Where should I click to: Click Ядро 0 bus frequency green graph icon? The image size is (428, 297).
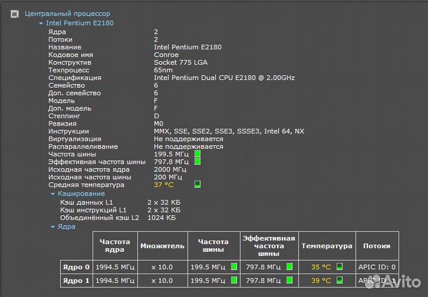(x=234, y=267)
